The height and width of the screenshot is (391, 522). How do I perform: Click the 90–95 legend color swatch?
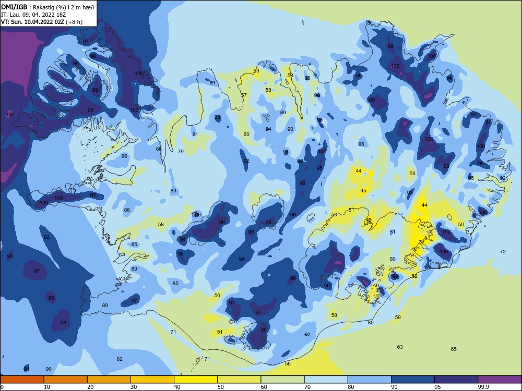tap(413, 380)
